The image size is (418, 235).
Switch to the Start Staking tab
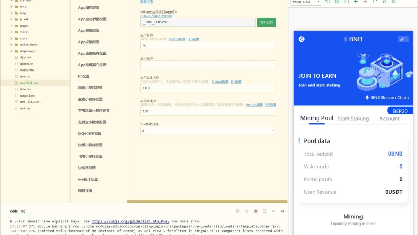353,119
